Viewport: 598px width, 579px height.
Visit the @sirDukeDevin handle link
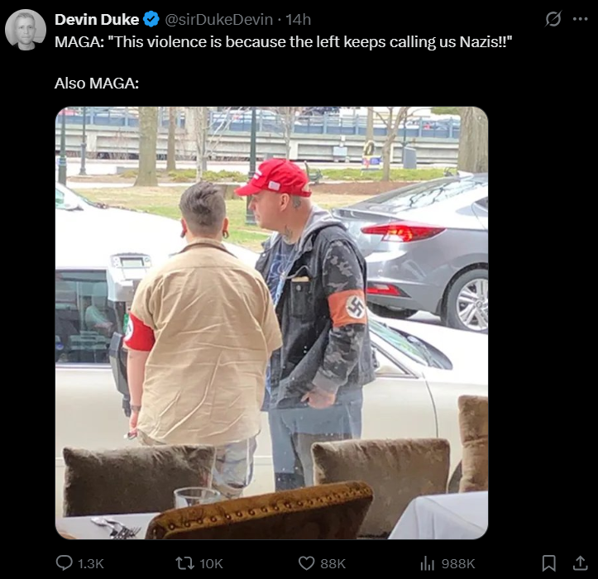pos(219,20)
